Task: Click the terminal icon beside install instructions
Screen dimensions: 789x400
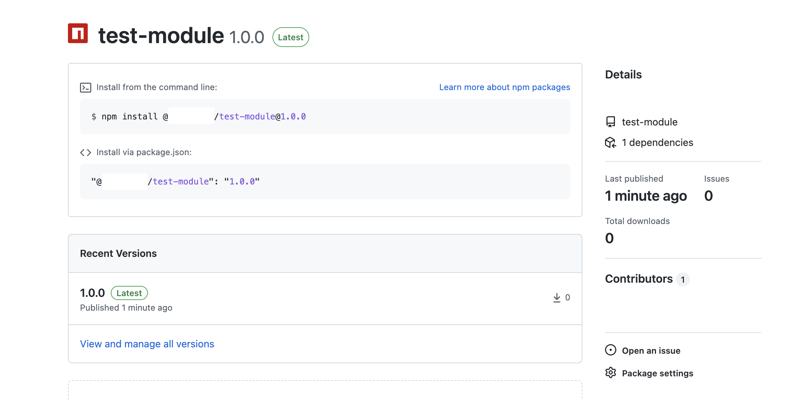Action: tap(86, 88)
